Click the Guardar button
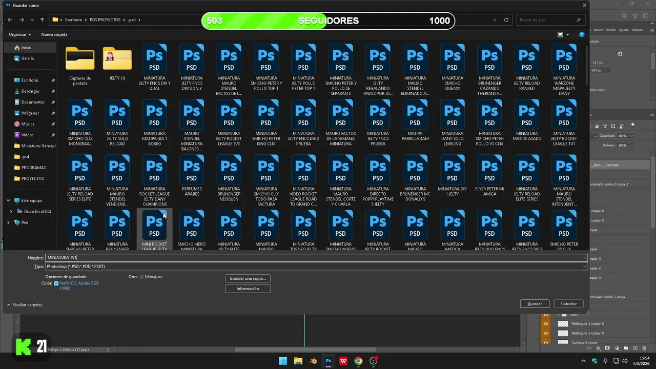Screen dimensions: 656x369 535,304
